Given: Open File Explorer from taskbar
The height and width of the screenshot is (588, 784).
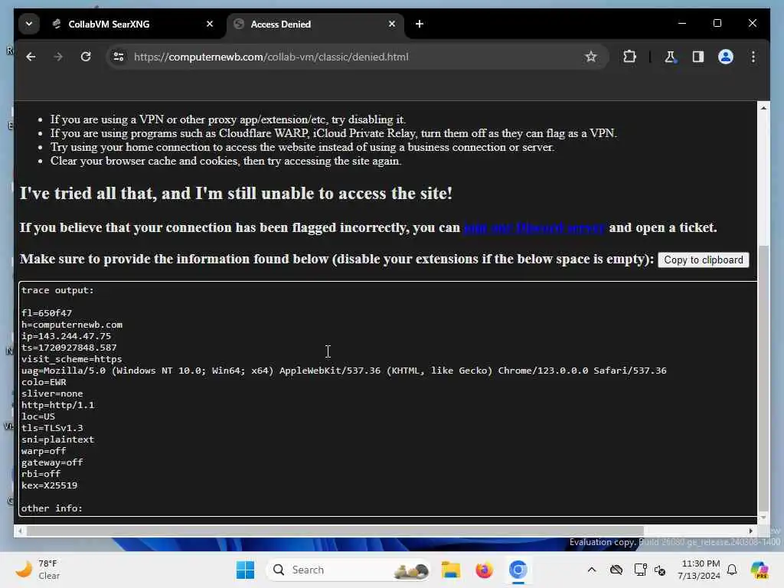Looking at the screenshot, I should (x=450, y=570).
